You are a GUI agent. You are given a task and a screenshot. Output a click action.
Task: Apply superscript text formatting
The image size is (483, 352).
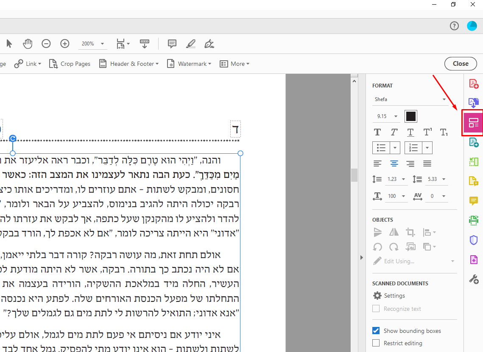coord(427,132)
